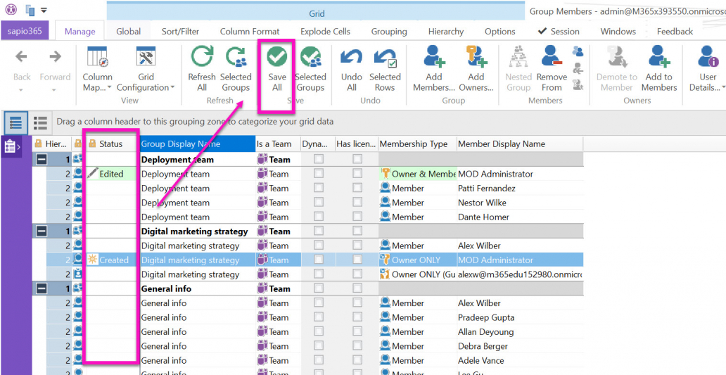Screen dimensions: 726x375
Task: Switch to the Global tab
Action: click(128, 32)
